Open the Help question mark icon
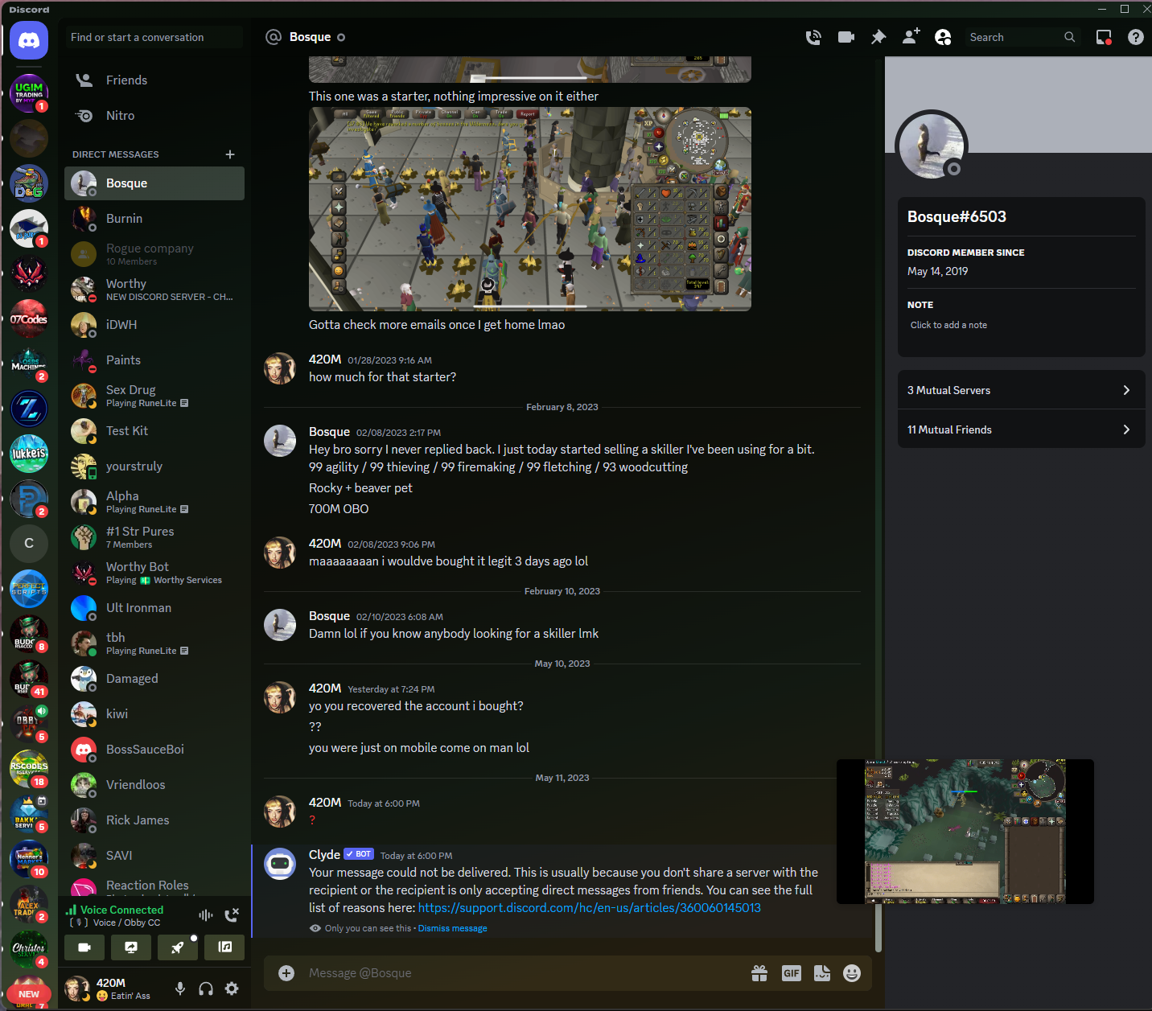This screenshot has width=1152, height=1011. (x=1135, y=37)
